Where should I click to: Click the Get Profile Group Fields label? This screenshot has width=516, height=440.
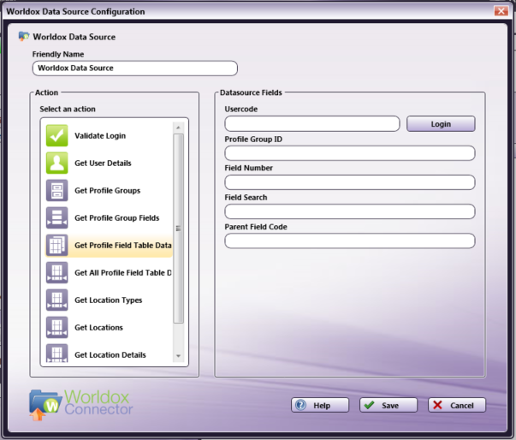(x=117, y=218)
